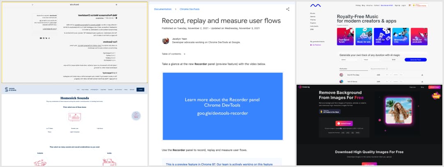Click the goo.gle/devtools-recorder text in the video

point(223,113)
